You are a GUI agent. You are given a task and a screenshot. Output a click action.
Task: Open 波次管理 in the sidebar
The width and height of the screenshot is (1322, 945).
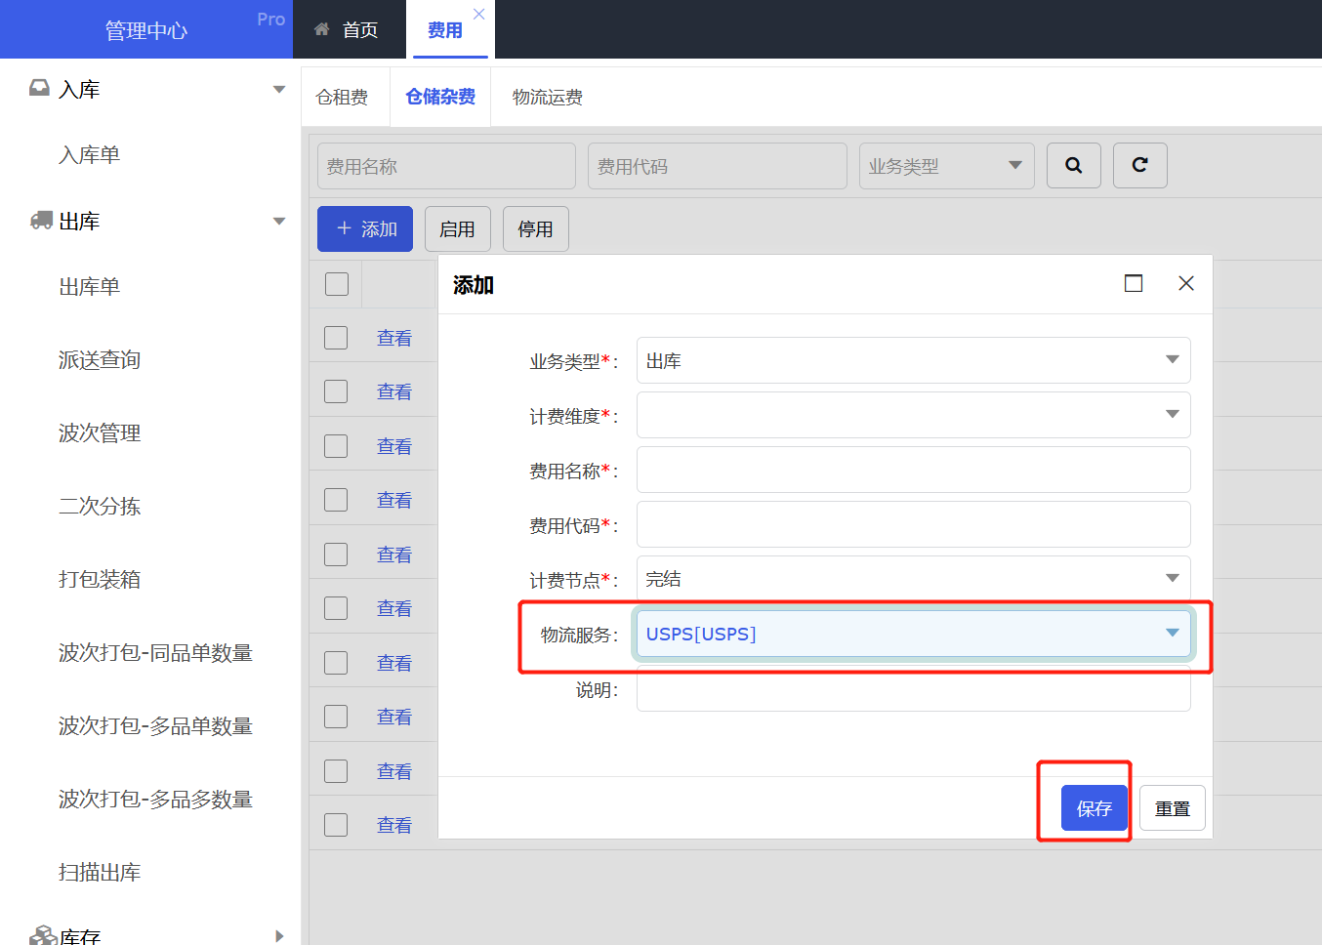100,432
